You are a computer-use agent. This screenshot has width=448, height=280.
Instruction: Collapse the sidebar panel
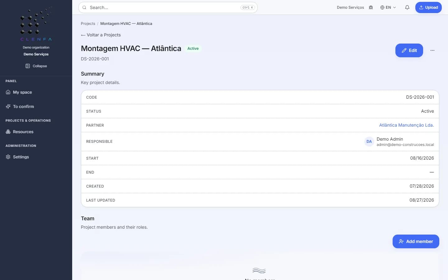36,66
